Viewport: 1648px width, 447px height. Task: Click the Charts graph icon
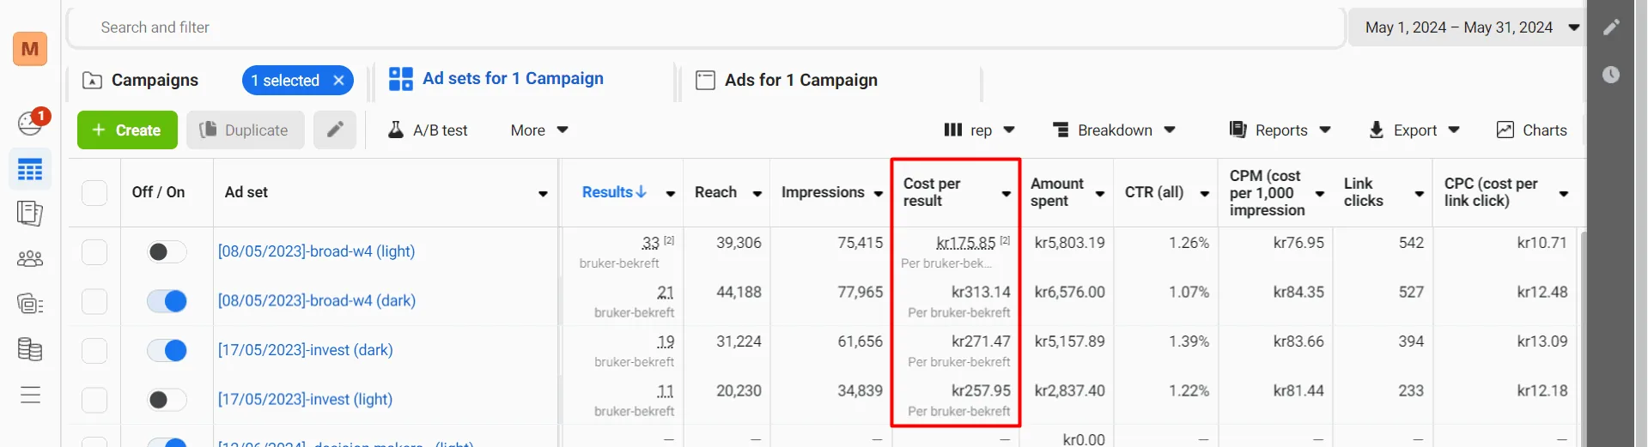click(x=1505, y=130)
